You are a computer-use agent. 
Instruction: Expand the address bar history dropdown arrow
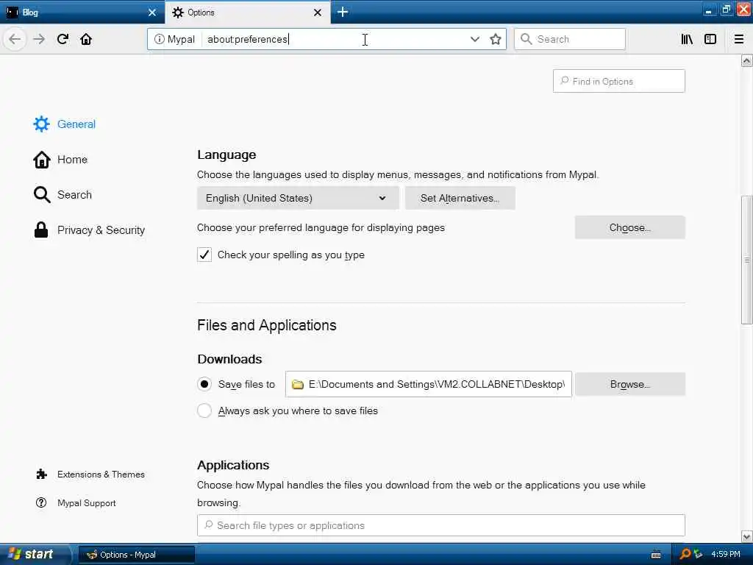474,39
